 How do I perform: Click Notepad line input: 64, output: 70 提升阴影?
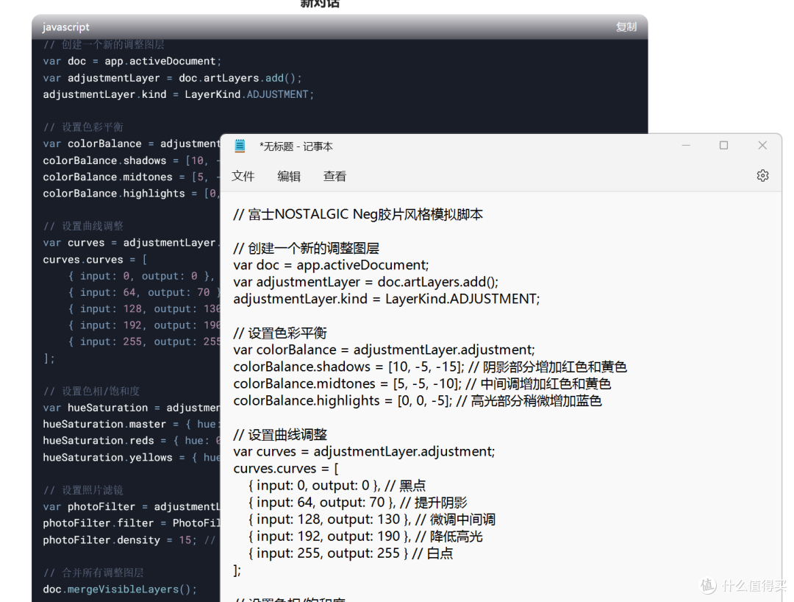[357, 502]
